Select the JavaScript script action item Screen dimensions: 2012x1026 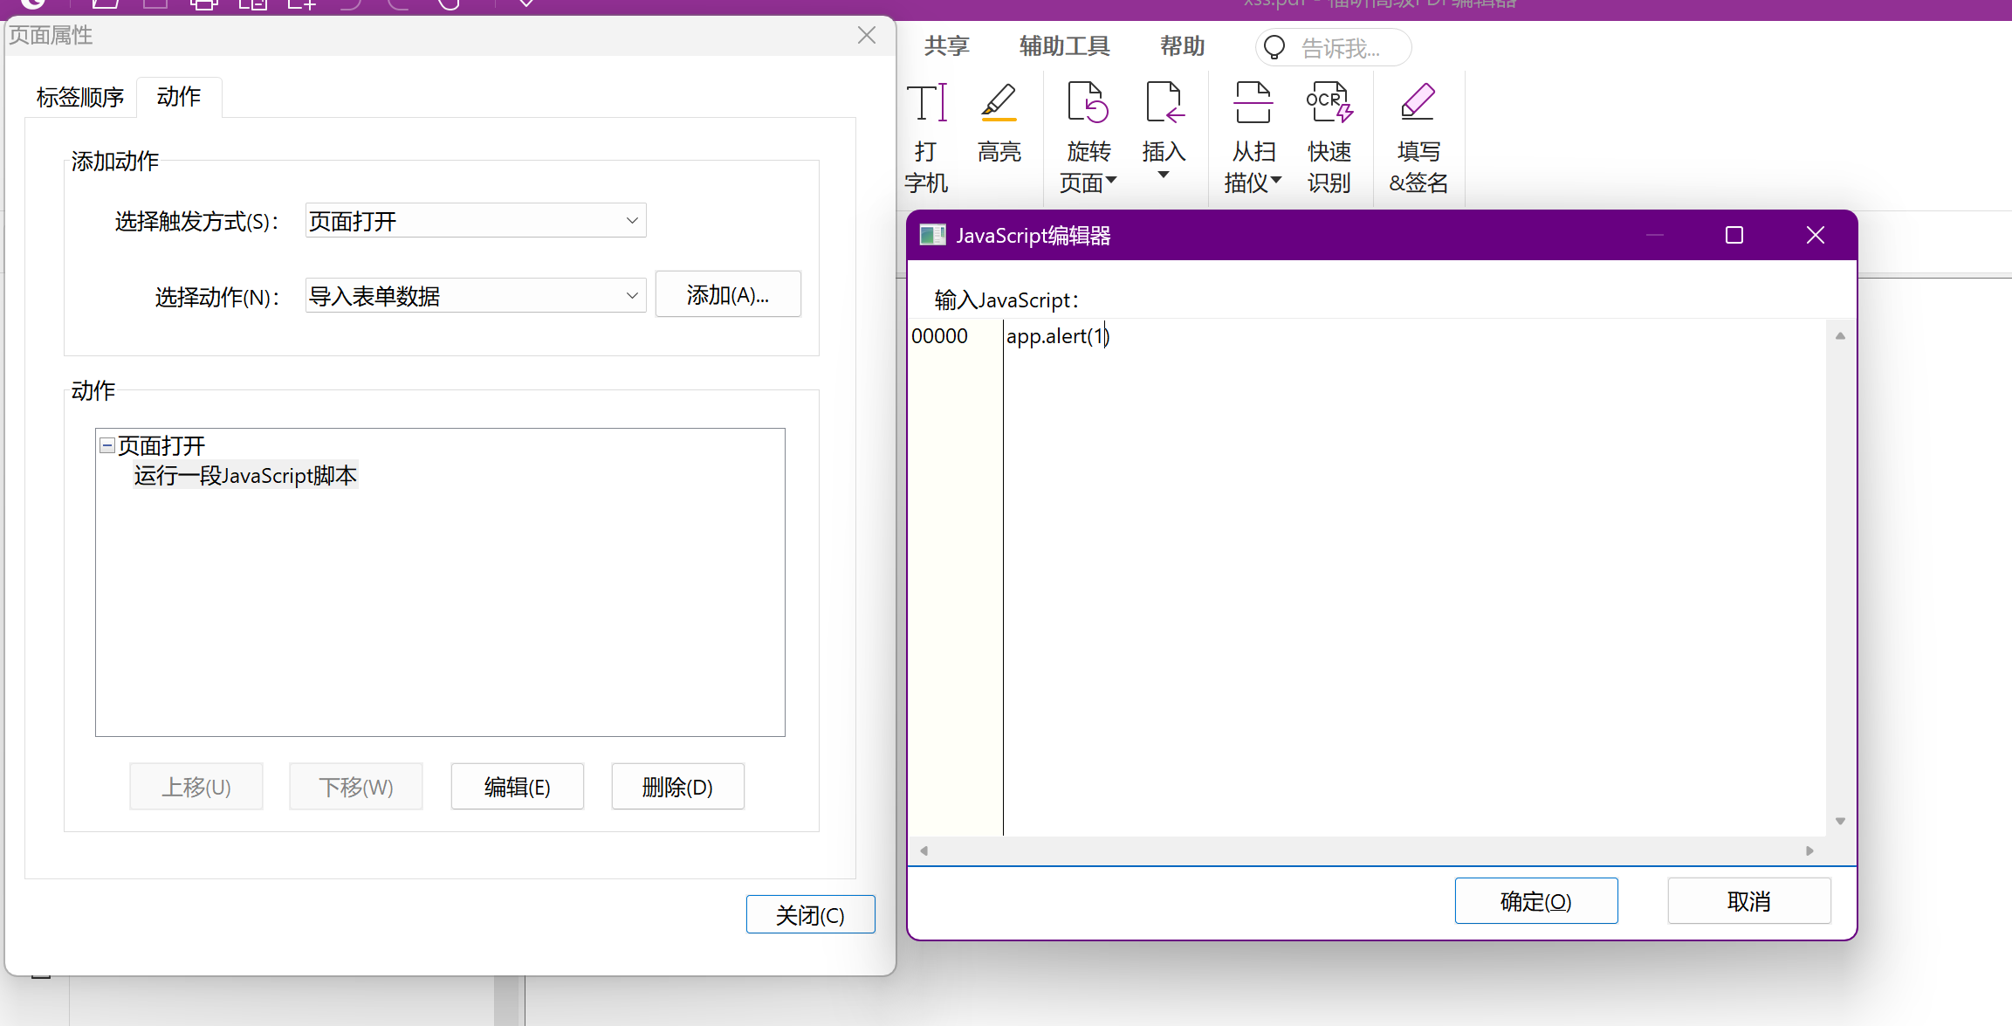pyautogui.click(x=245, y=476)
